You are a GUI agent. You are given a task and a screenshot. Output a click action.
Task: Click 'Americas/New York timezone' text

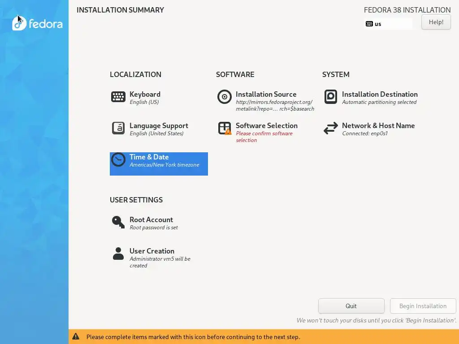coord(164,165)
